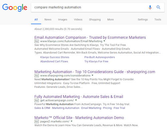This screenshot has width=167, height=131.
Task: Click www.sharpspring.com/considerations URL text
Action: [x=65, y=76]
